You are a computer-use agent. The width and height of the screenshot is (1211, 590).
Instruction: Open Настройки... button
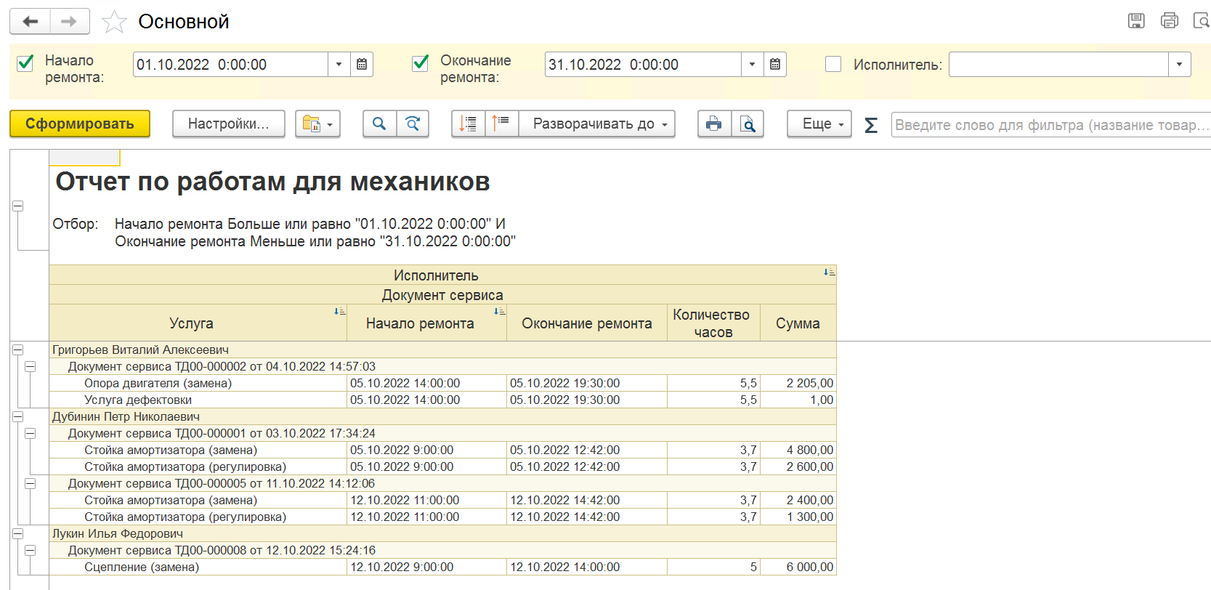[229, 124]
